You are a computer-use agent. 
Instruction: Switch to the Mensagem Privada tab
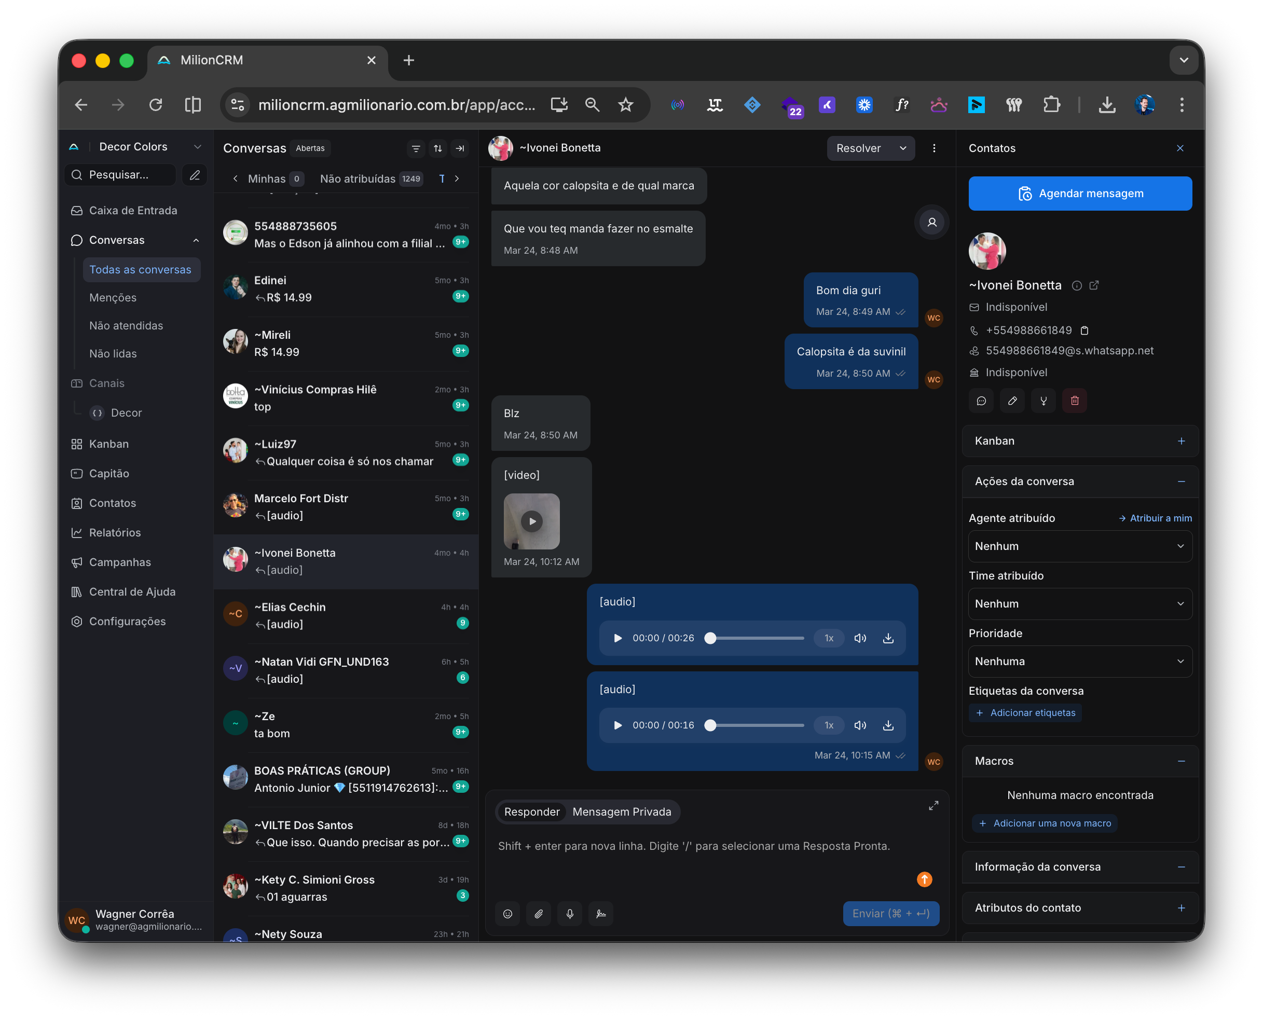(x=622, y=812)
